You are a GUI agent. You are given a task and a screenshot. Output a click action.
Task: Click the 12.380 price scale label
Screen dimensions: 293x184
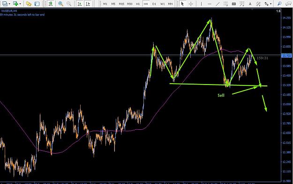pos(286,152)
